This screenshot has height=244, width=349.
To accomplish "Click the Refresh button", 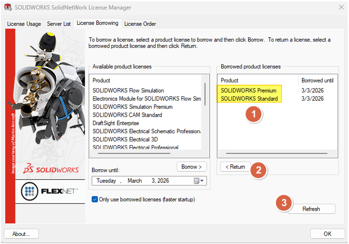I will (x=311, y=209).
